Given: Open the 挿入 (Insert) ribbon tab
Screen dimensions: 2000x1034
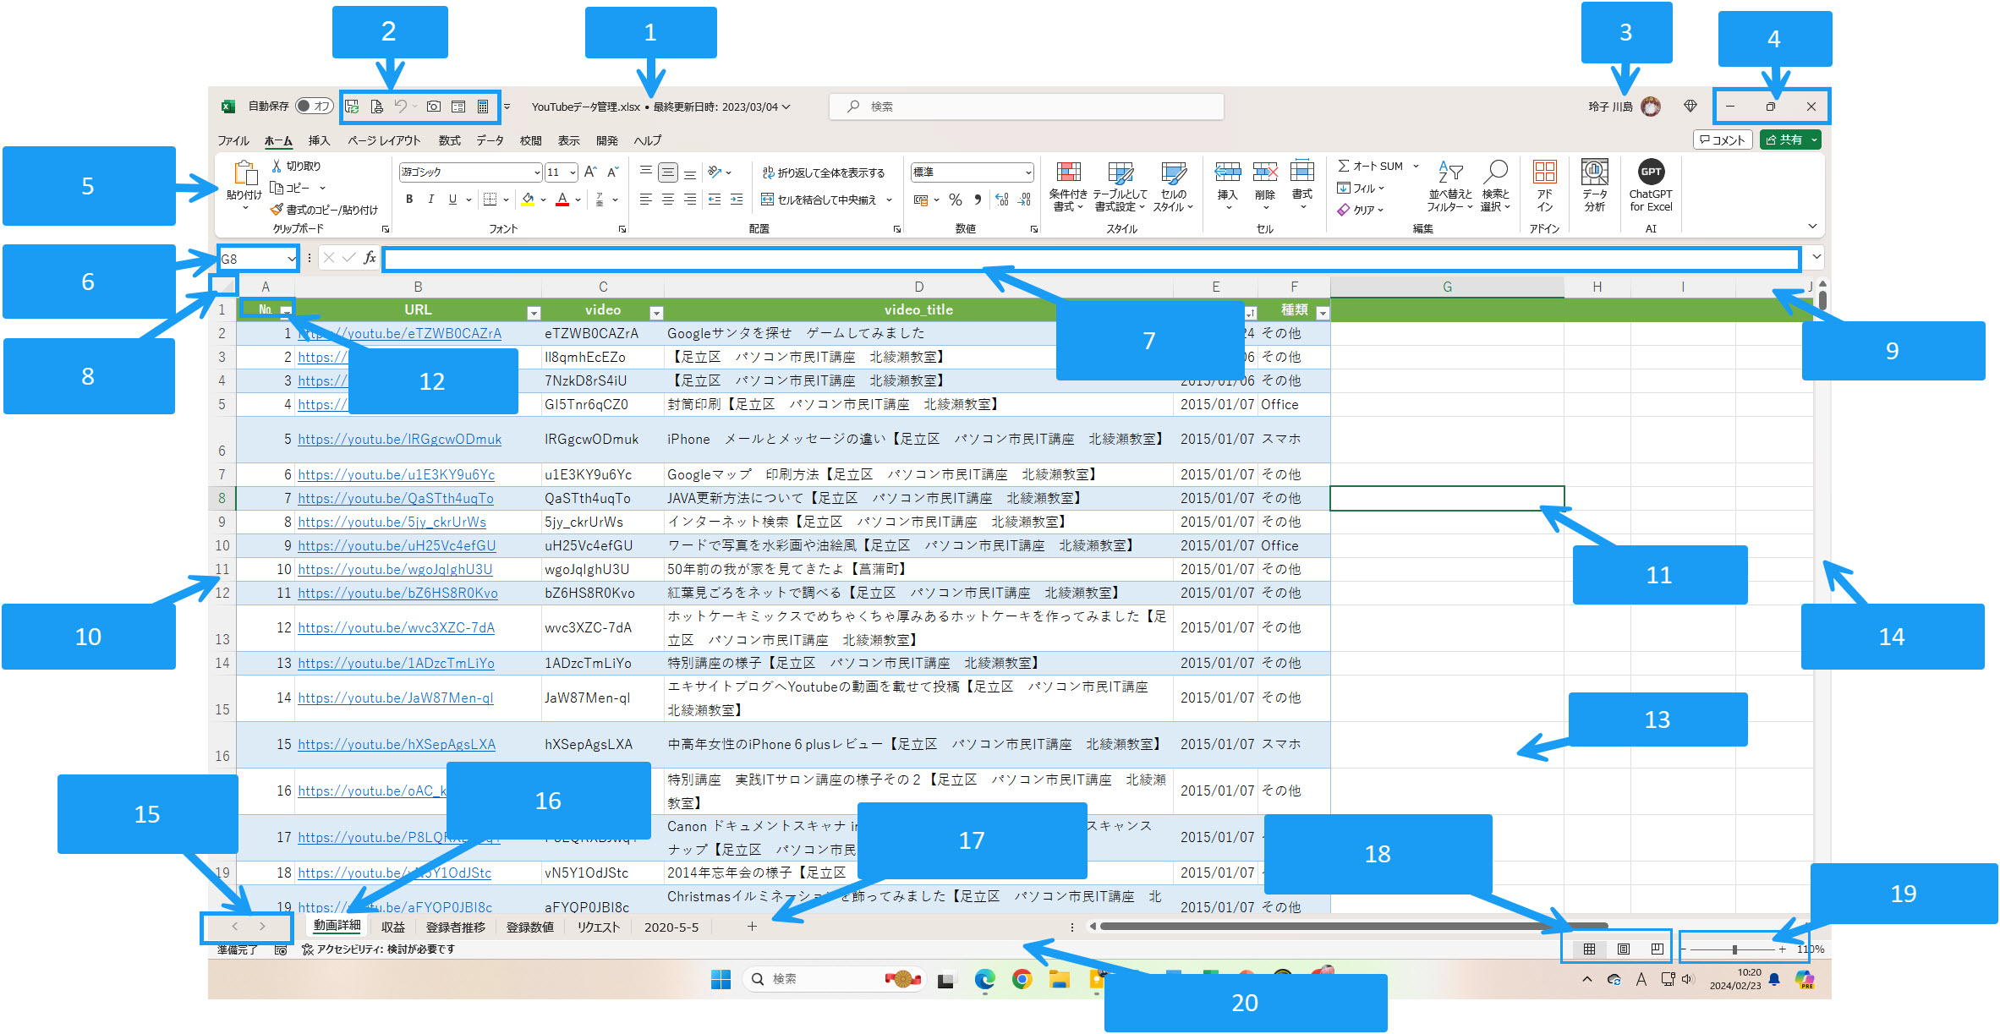Looking at the screenshot, I should click(x=319, y=140).
